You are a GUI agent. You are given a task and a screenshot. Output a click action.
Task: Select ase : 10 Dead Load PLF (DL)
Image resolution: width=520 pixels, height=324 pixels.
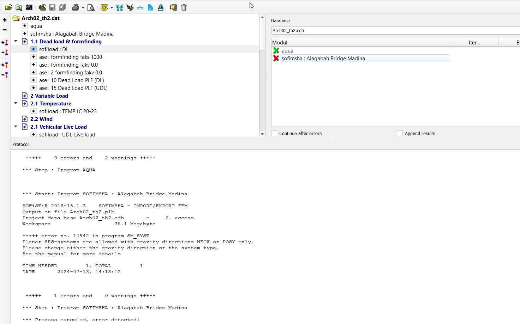[72, 80]
